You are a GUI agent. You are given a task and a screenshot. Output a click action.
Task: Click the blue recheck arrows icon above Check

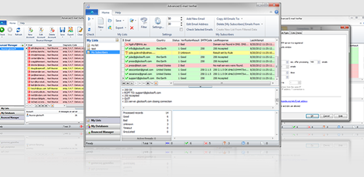click(x=90, y=29)
